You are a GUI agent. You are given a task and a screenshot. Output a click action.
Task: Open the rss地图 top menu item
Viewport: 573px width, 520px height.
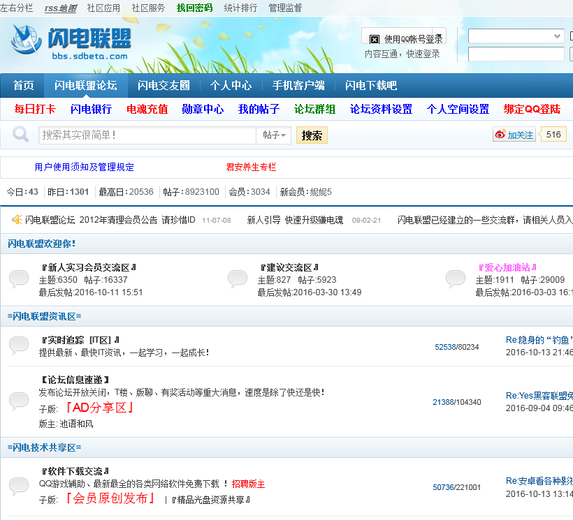coord(60,8)
